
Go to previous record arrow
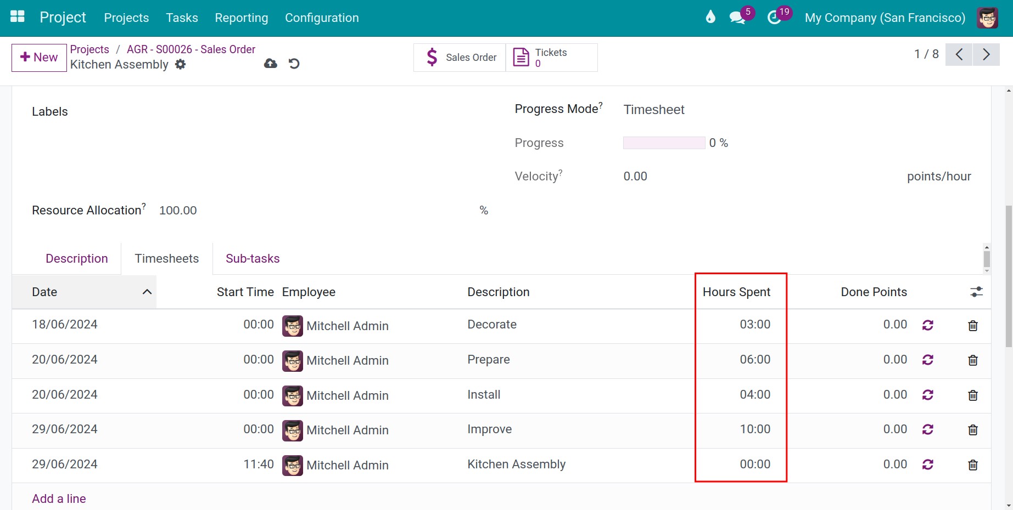pyautogui.click(x=959, y=54)
